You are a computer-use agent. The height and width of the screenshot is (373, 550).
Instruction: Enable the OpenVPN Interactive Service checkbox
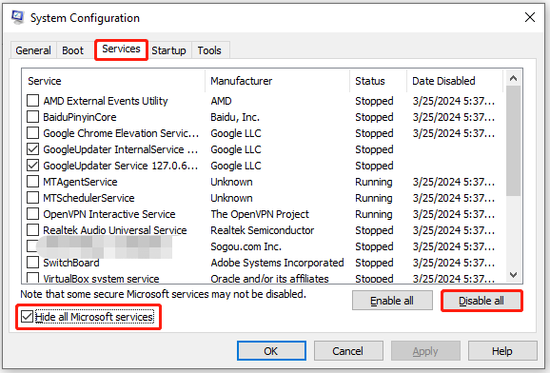coord(32,214)
